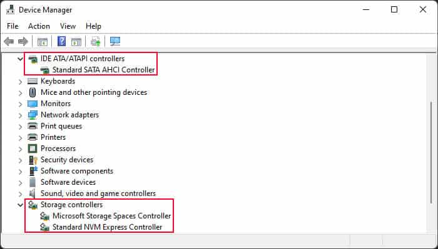Click the Software components puzzle icon
Viewport: 438px width, 249px height.
point(33,171)
